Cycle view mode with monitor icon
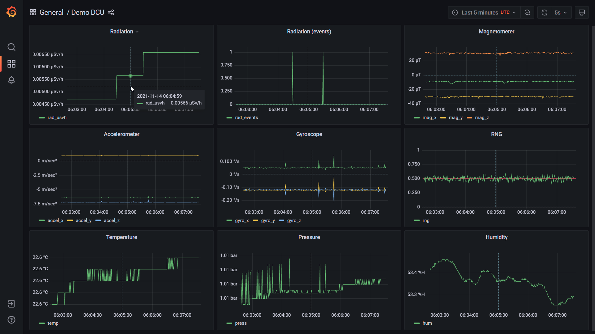Viewport: 595px width, 334px height. pos(582,12)
